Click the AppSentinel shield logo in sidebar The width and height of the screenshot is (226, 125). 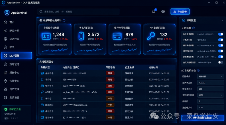coord(7,13)
